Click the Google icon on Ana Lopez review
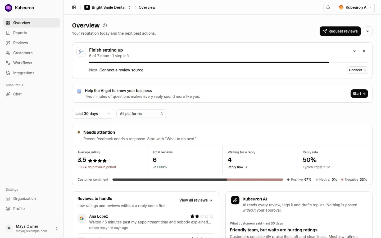381x238 pixels. click(82, 218)
